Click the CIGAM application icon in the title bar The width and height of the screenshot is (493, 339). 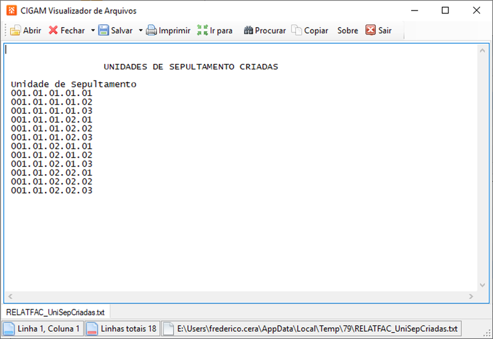[x=12, y=10]
